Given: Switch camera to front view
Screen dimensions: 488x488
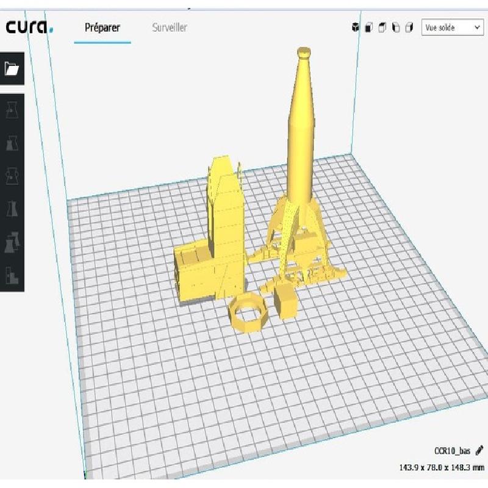Looking at the screenshot, I should pos(368,27).
